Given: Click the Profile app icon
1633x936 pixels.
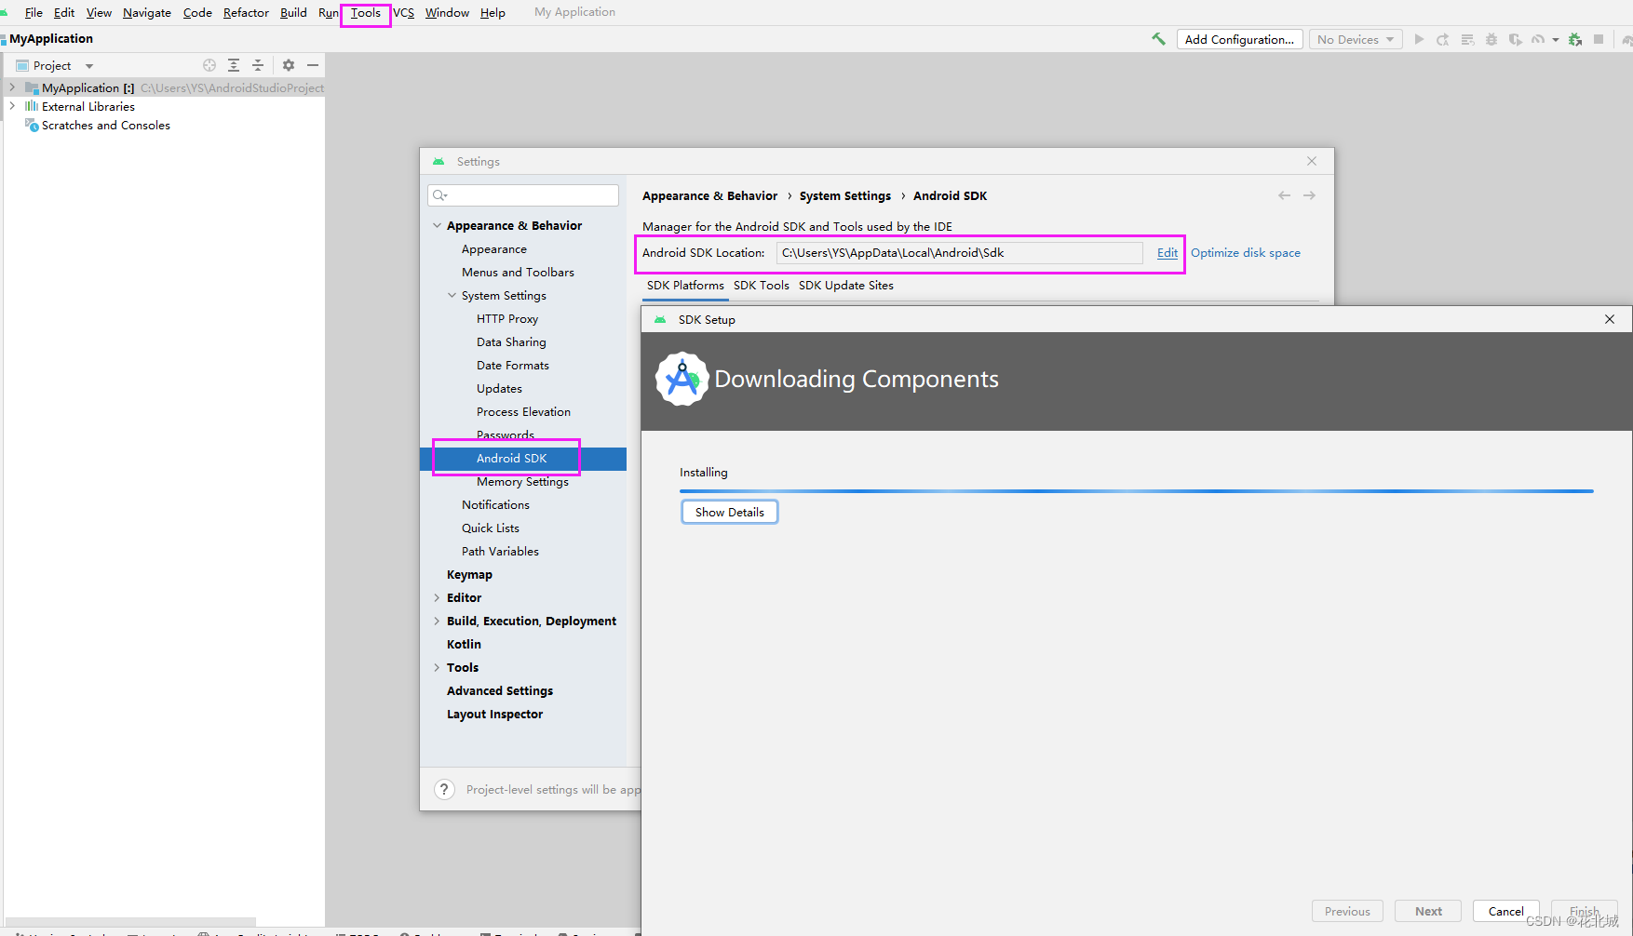Looking at the screenshot, I should click(1537, 39).
